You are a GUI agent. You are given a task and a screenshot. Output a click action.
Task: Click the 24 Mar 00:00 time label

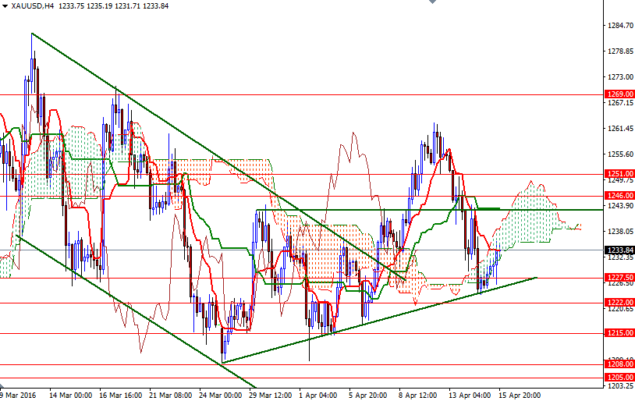click(x=221, y=396)
